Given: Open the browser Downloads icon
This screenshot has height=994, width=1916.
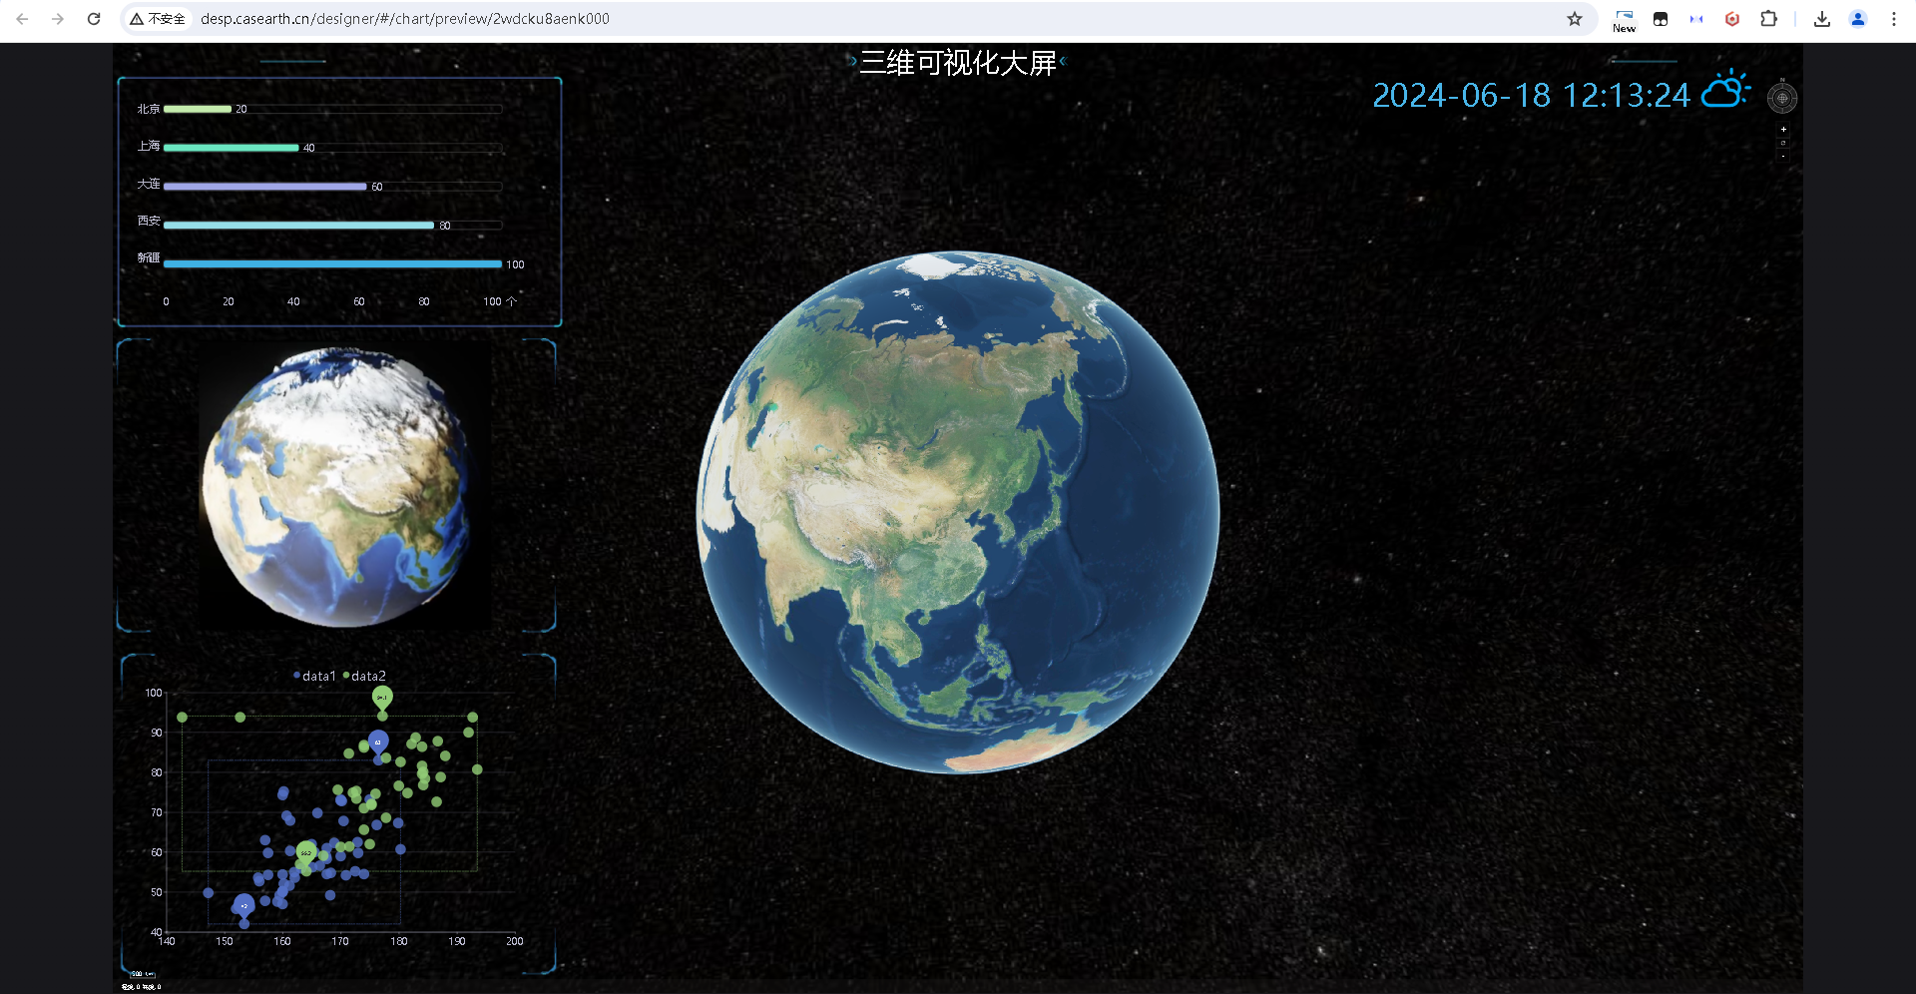Looking at the screenshot, I should pyautogui.click(x=1822, y=19).
